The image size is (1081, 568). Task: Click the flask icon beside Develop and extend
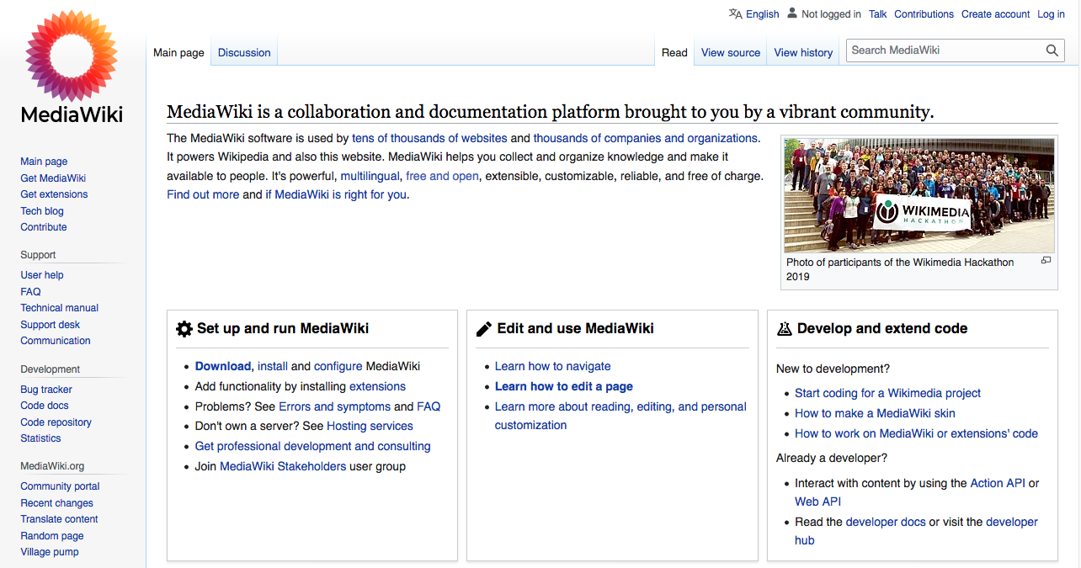[x=785, y=329]
